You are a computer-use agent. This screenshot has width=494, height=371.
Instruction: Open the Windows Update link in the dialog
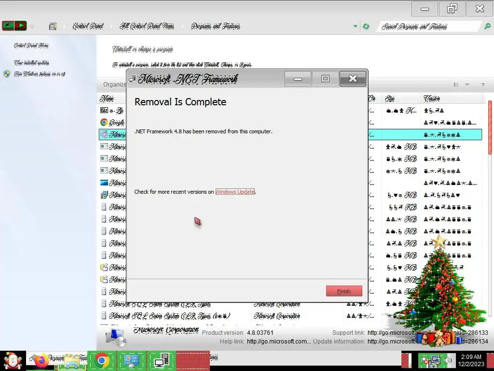[235, 192]
